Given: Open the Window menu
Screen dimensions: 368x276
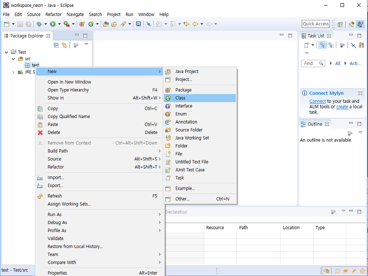Looking at the screenshot, I should [146, 14].
